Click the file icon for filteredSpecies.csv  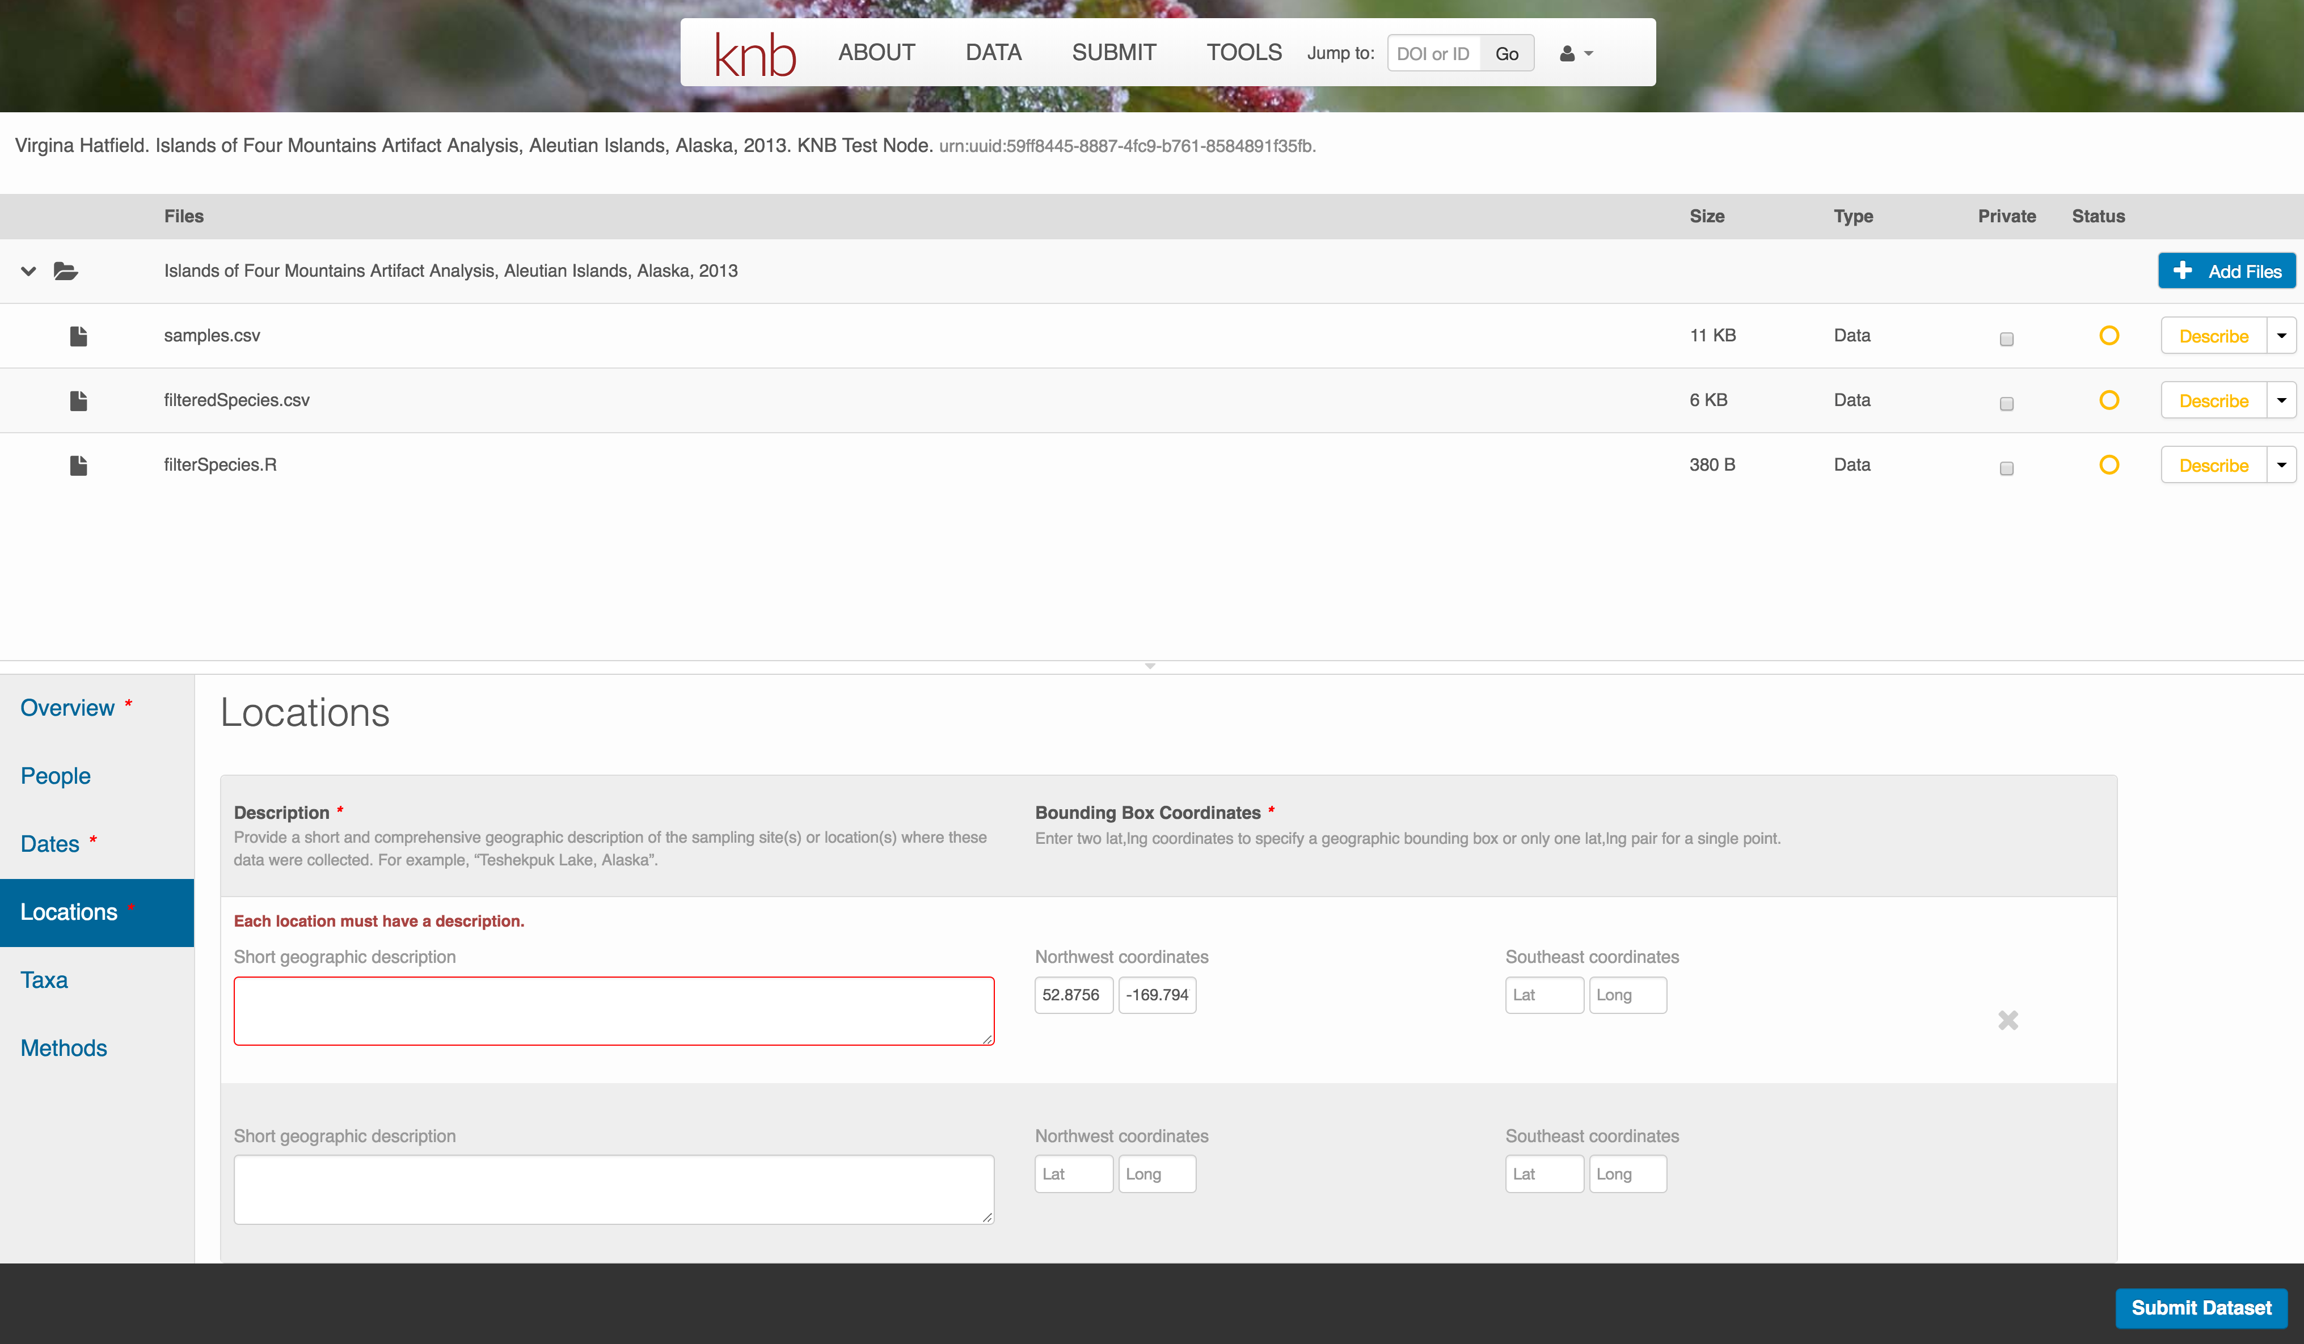coord(79,400)
